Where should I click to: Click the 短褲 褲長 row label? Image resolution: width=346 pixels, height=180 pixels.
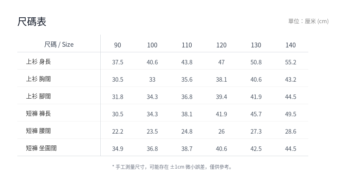click(x=38, y=113)
